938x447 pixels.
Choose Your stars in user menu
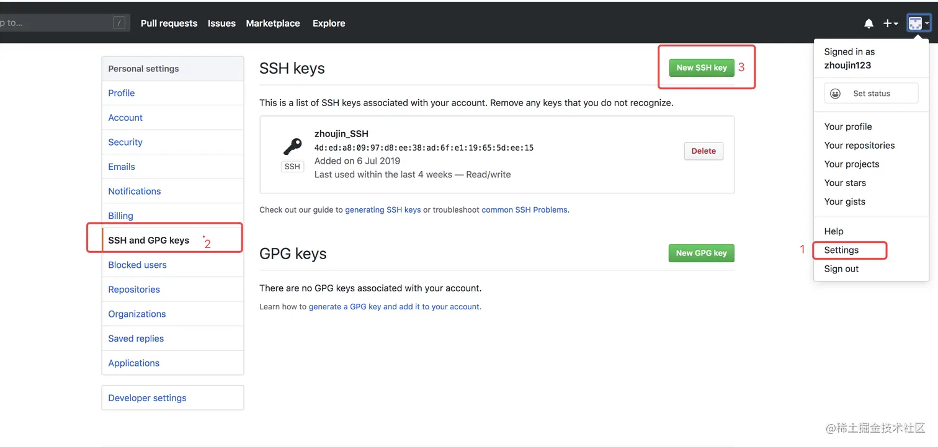pyautogui.click(x=845, y=183)
